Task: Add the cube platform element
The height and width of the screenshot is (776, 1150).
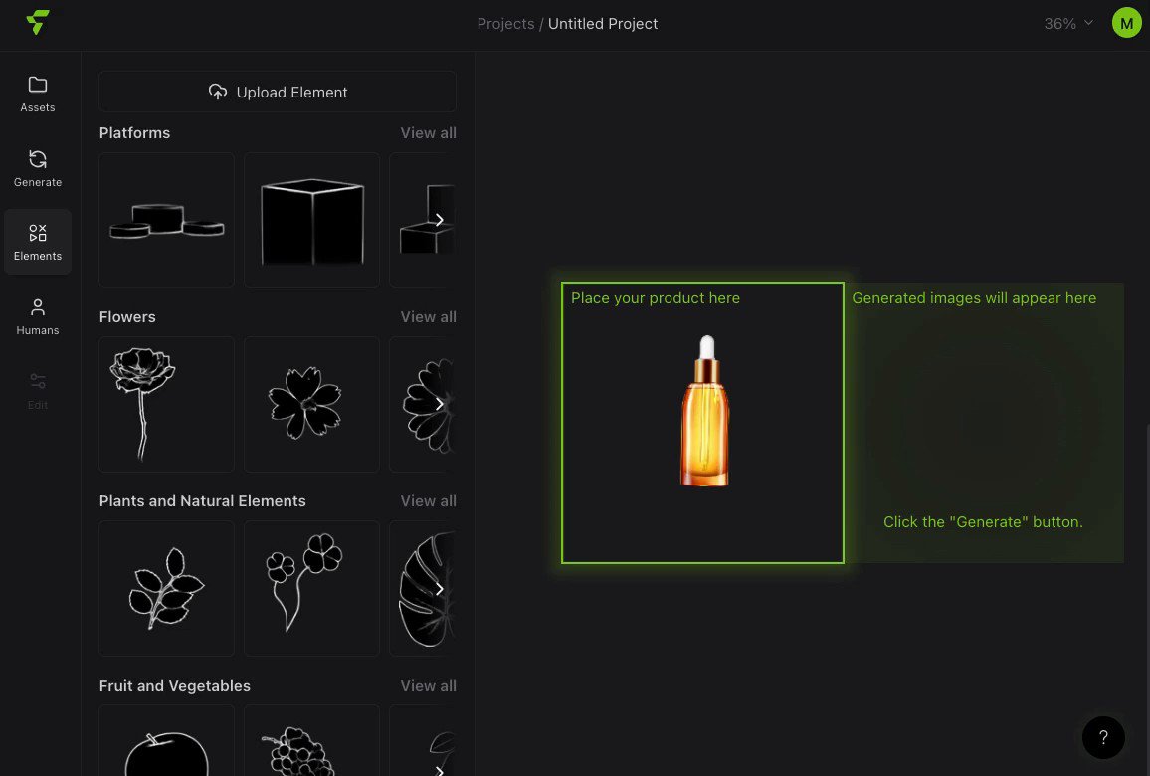Action: click(311, 220)
